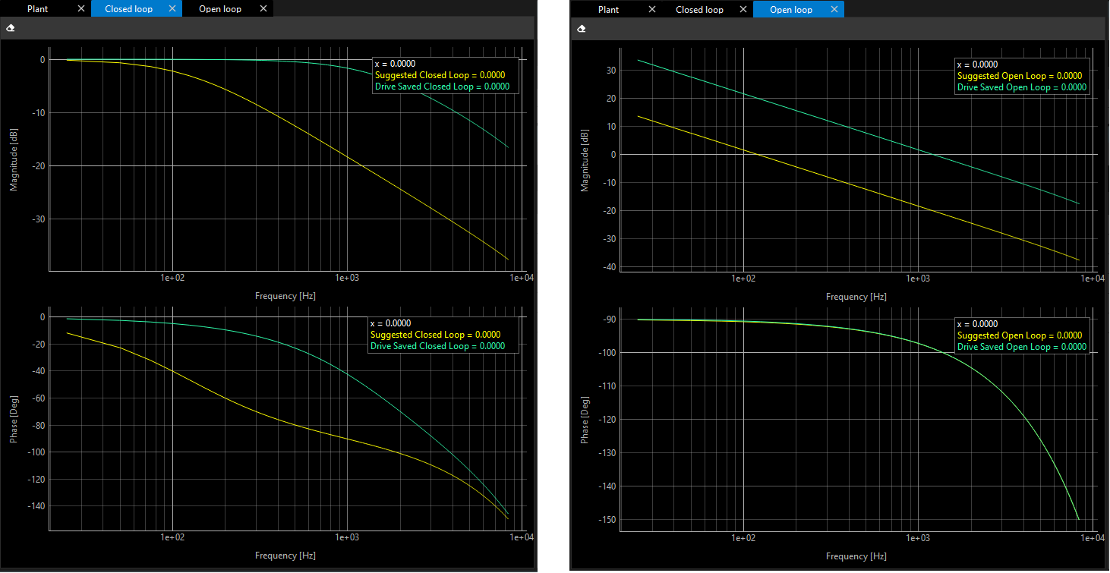Select the Closed loop tab on the right panel
1110x573 pixels.
click(x=699, y=9)
